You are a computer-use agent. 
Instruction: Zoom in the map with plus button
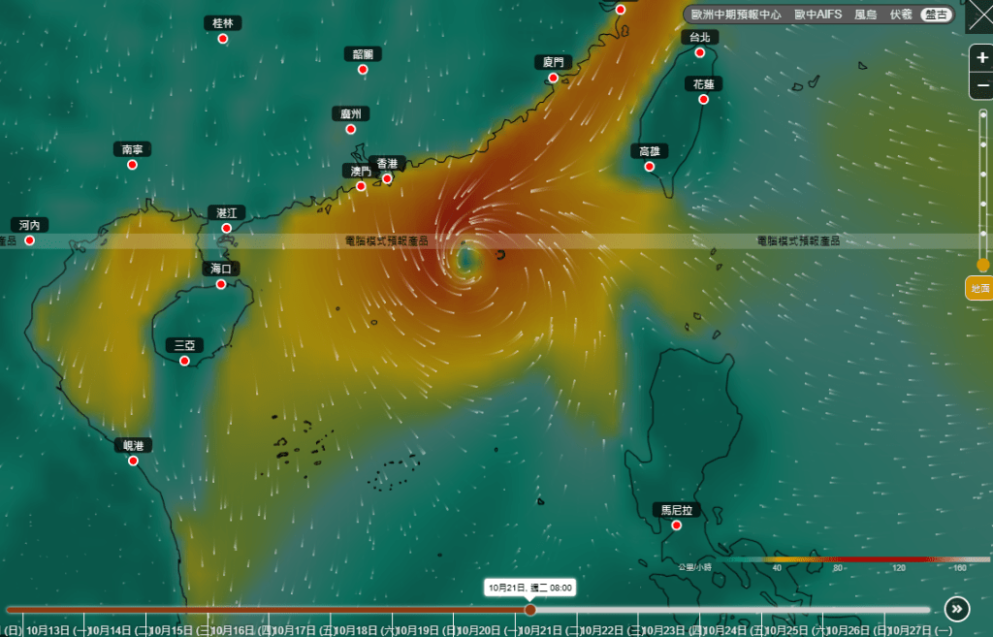[982, 58]
